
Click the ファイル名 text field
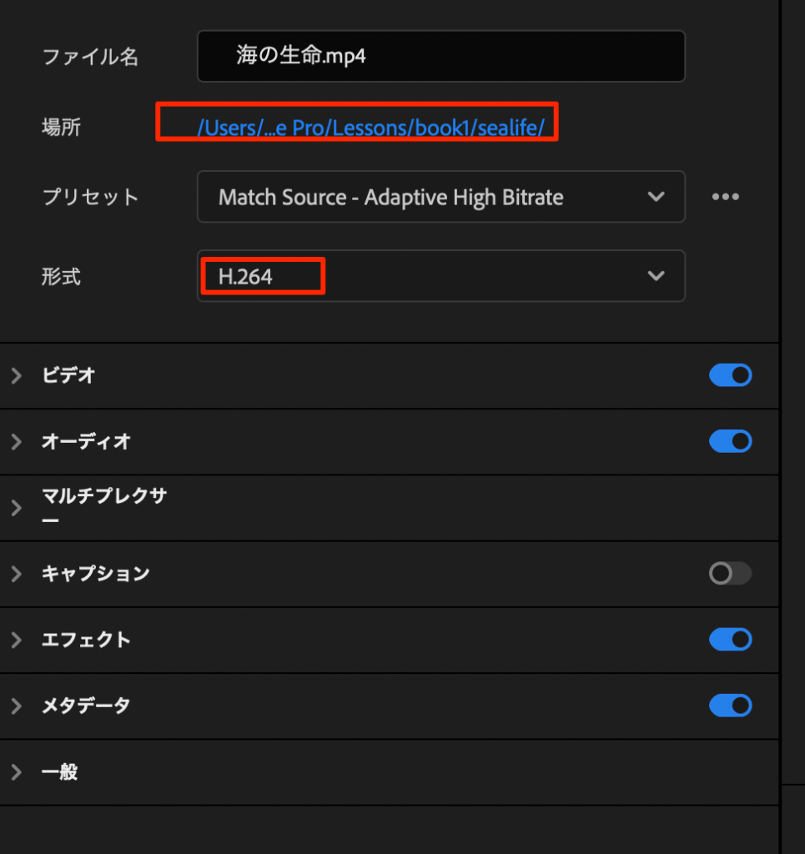(440, 57)
